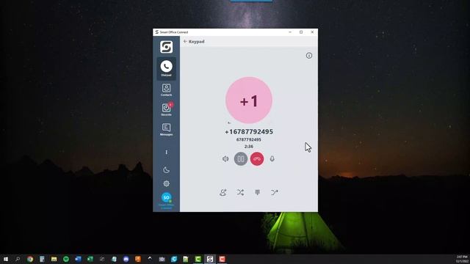The width and height of the screenshot is (470, 264).
Task: Open the settings gear in the sidebar
Action: (x=167, y=183)
